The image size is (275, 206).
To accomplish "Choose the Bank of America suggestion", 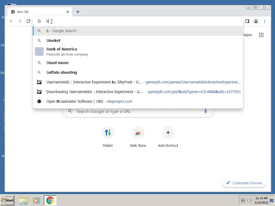I will (138, 51).
